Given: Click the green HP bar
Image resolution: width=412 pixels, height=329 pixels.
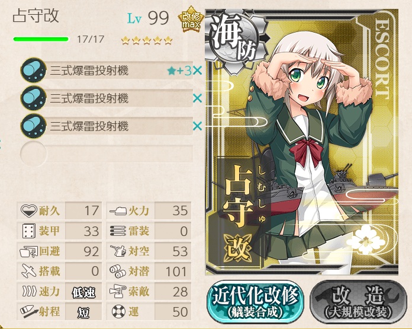Looking at the screenshot, I should [41, 40].
